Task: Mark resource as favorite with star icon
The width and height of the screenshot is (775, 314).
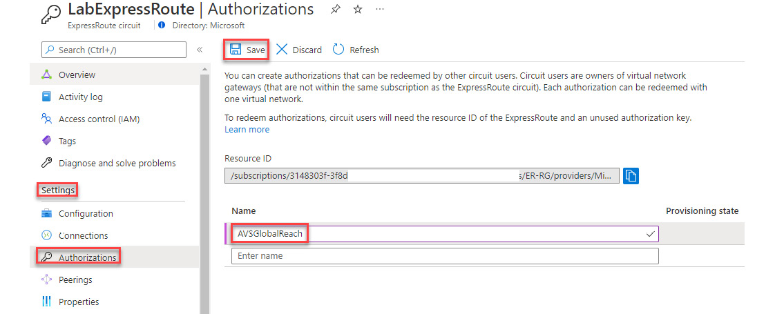Action: click(x=358, y=10)
